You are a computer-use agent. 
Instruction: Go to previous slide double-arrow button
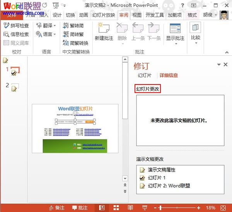[125, 185]
